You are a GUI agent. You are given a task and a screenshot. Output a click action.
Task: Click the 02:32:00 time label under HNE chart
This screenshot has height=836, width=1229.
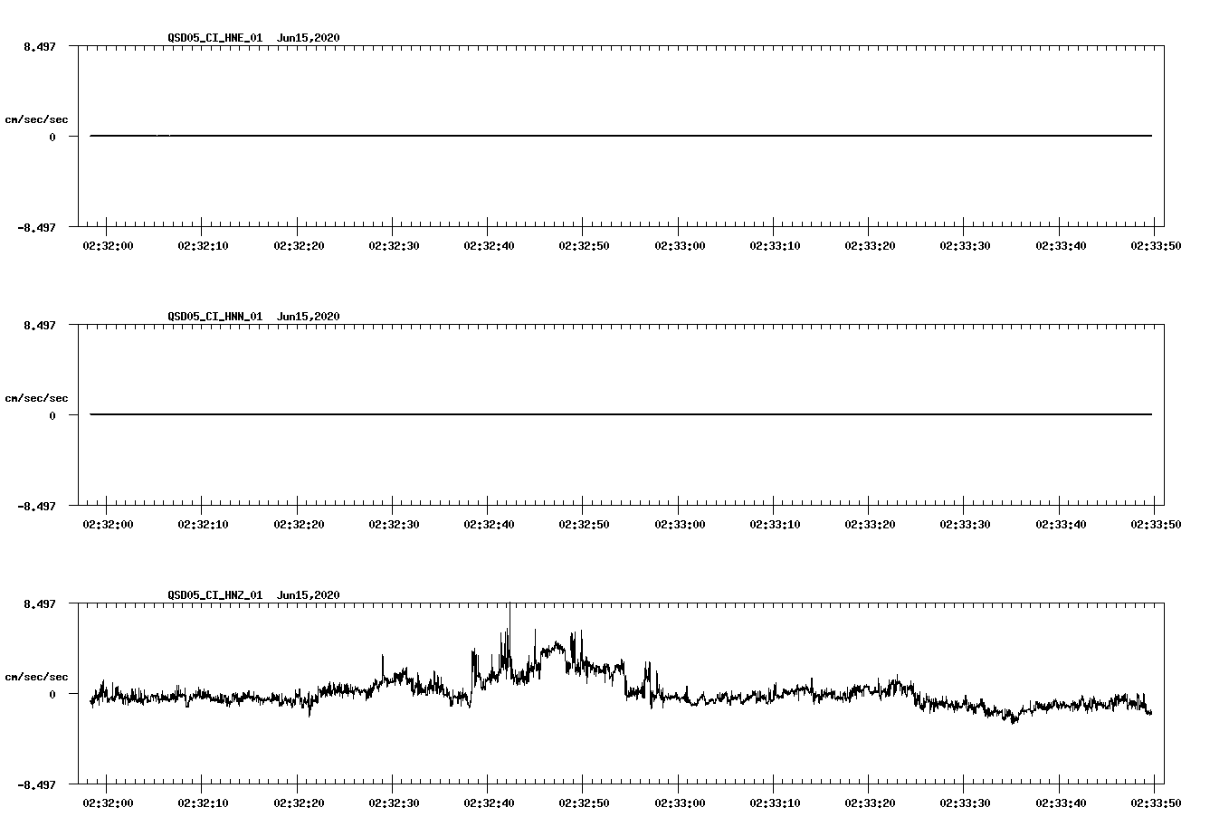coord(108,245)
